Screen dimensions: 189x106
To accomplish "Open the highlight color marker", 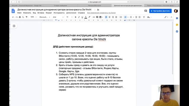I will click(x=89, y=17).
